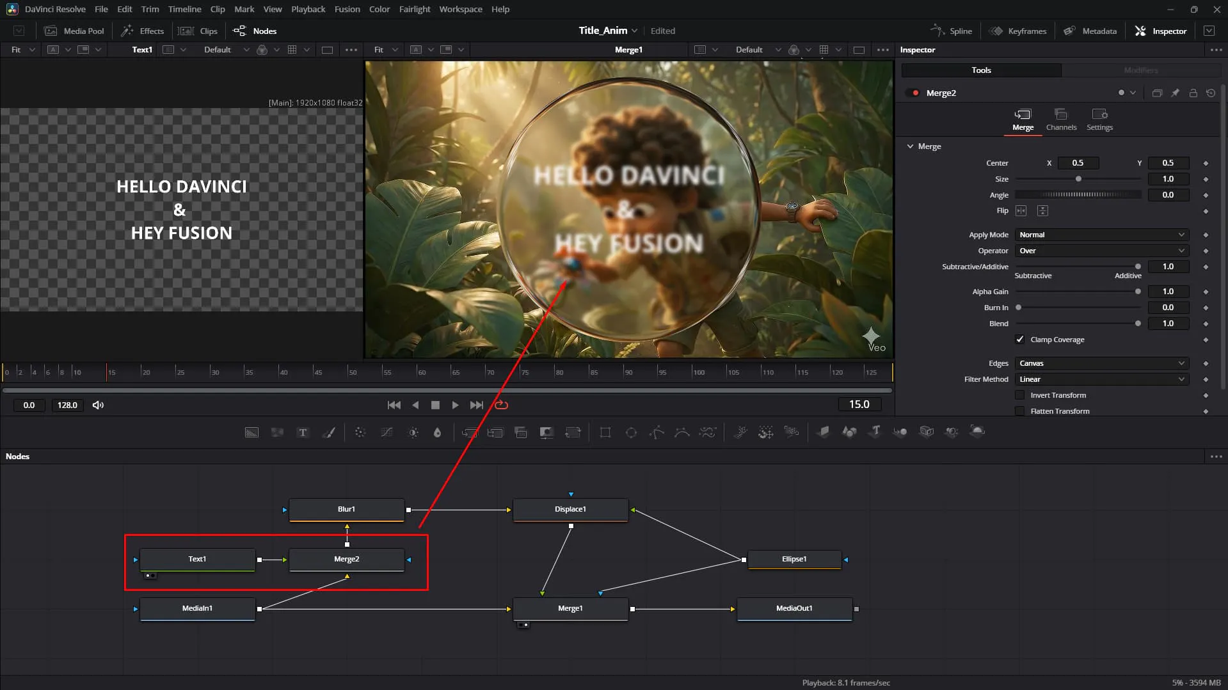Add a Color Curves node from toolbar

[387, 432]
